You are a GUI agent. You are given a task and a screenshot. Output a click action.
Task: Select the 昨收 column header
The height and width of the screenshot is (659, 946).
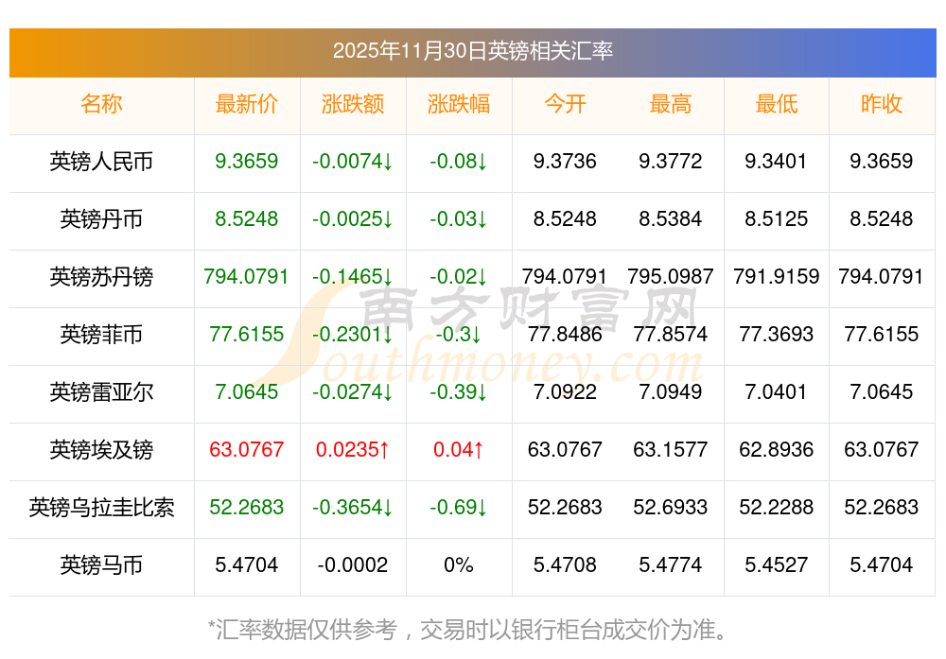coord(881,105)
